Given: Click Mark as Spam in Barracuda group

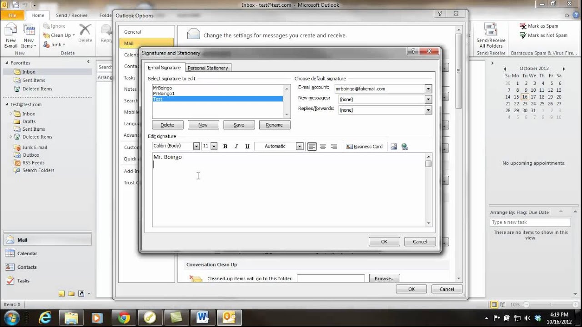Looking at the screenshot, I should pyautogui.click(x=539, y=26).
